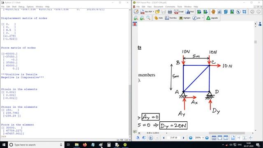Go to previous page arrow

pos(164,138)
